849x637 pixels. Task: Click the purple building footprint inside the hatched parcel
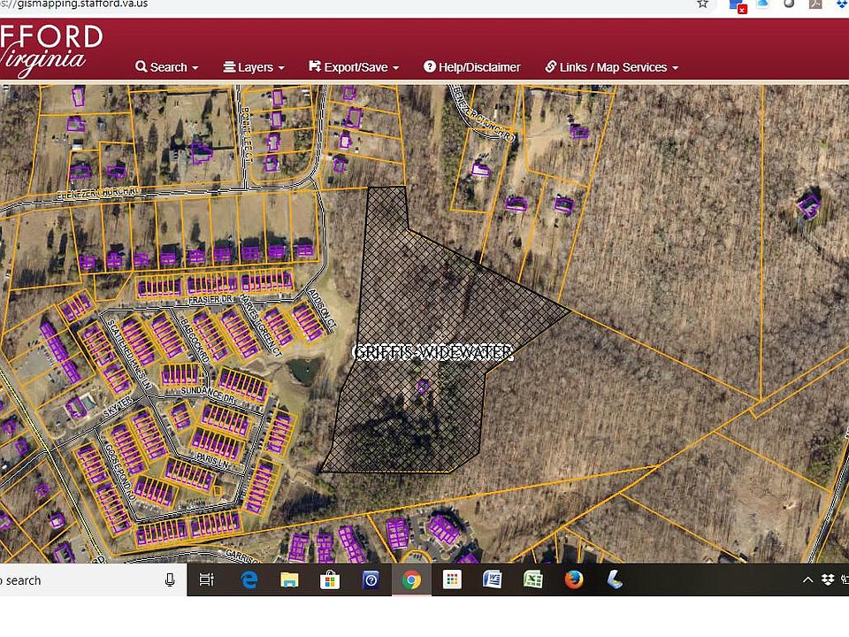point(423,386)
